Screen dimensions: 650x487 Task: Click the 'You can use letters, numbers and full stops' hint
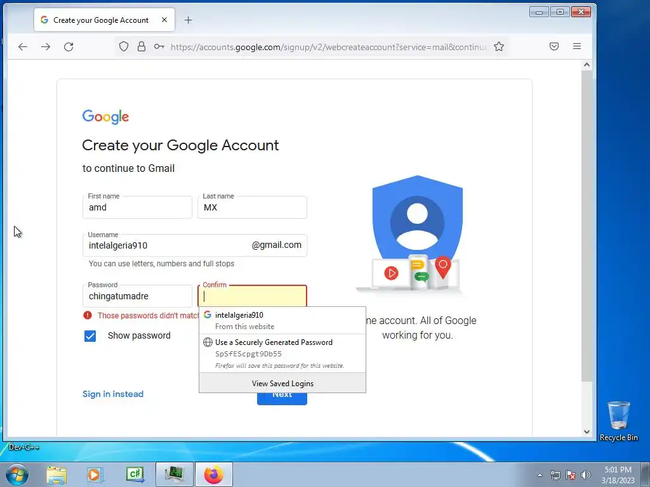pyautogui.click(x=161, y=263)
